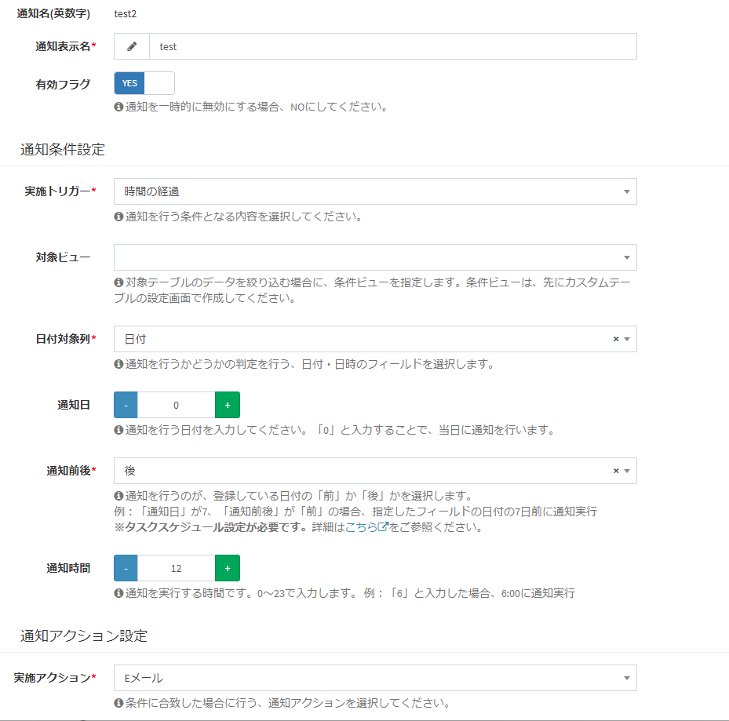This screenshot has height=721, width=729.
Task: Click the info icon under 実施トリガー
Action: 118,217
